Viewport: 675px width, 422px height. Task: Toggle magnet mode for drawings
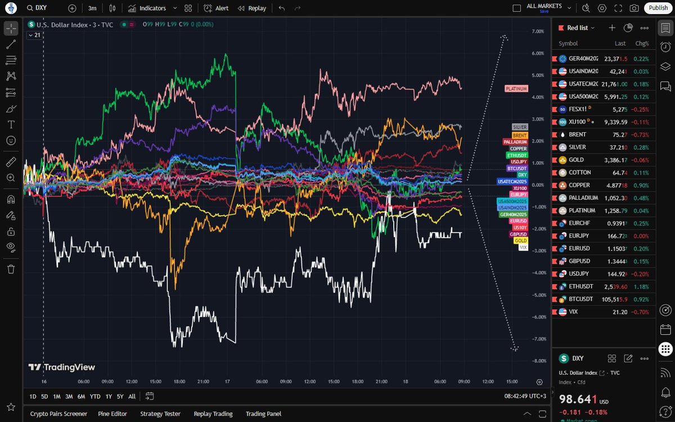coord(11,199)
